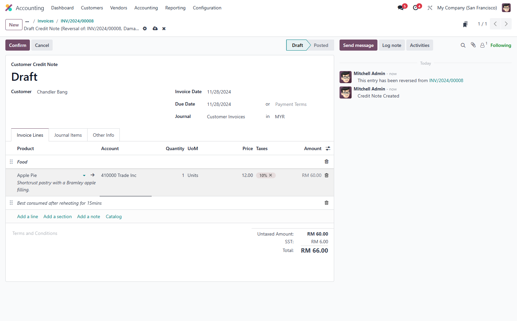The width and height of the screenshot is (517, 321).
Task: Expand the Apple Pie product dropdown
Action: 84,175
